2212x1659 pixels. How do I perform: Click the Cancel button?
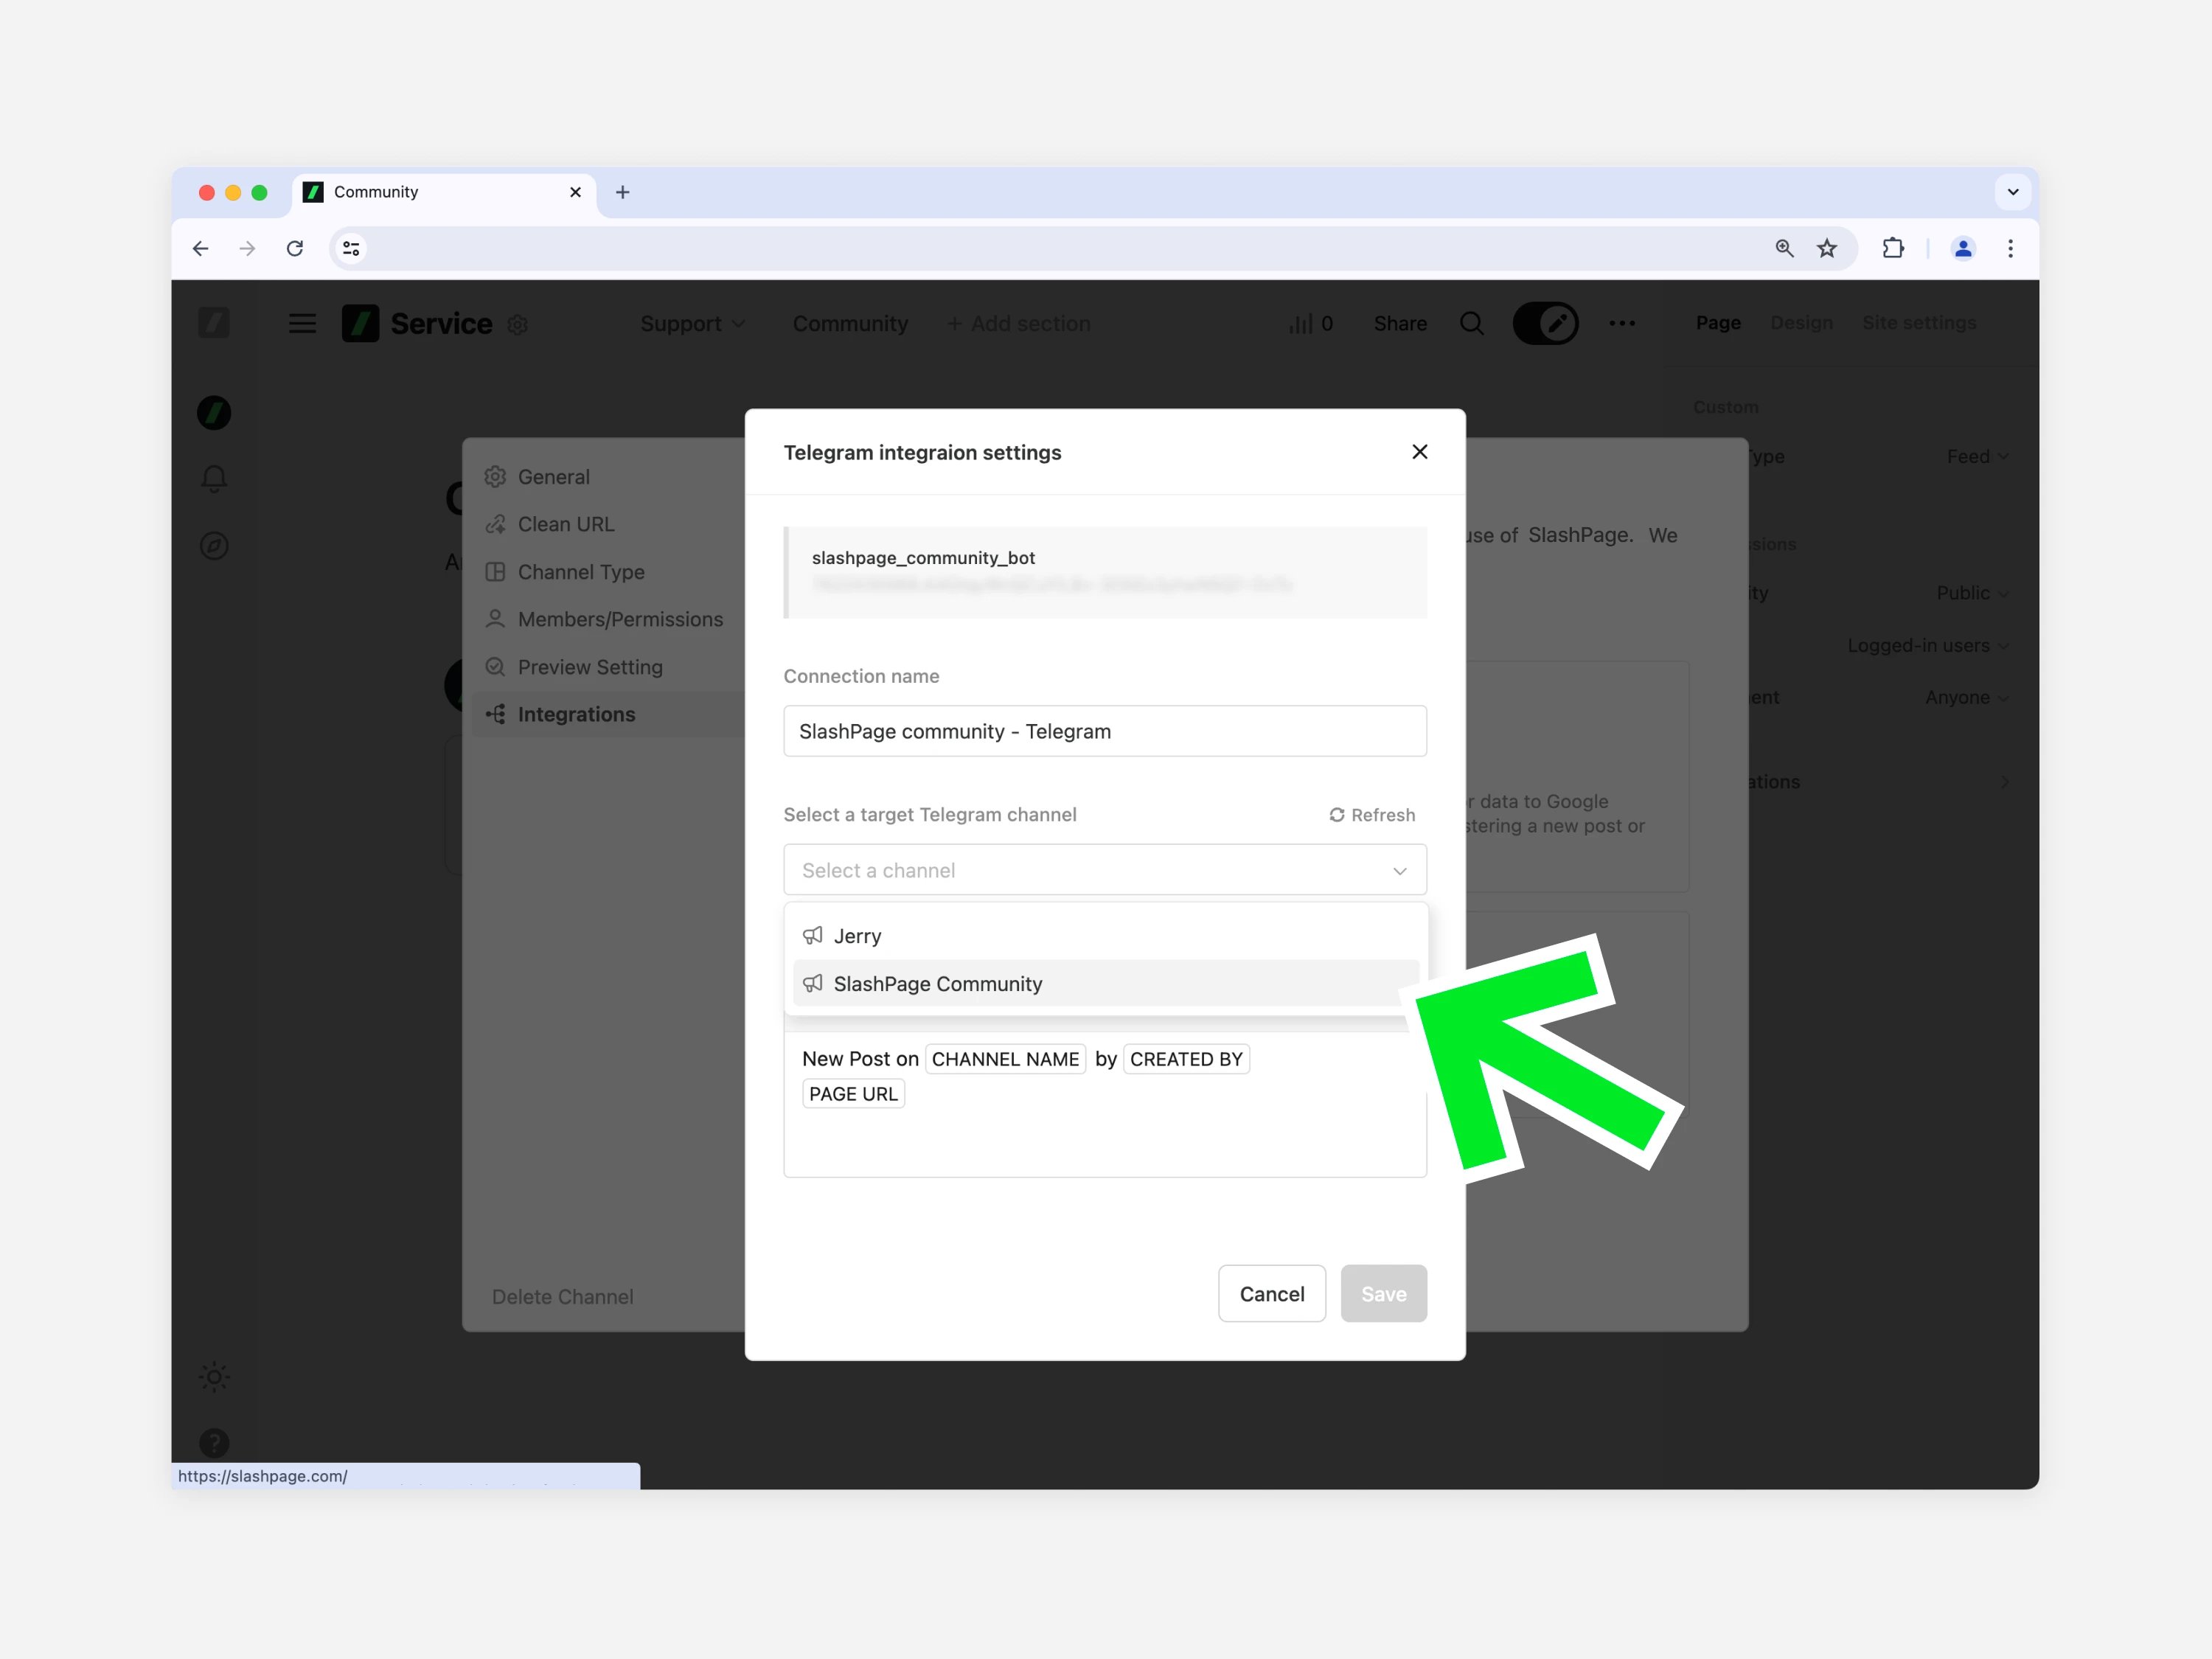pos(1272,1293)
